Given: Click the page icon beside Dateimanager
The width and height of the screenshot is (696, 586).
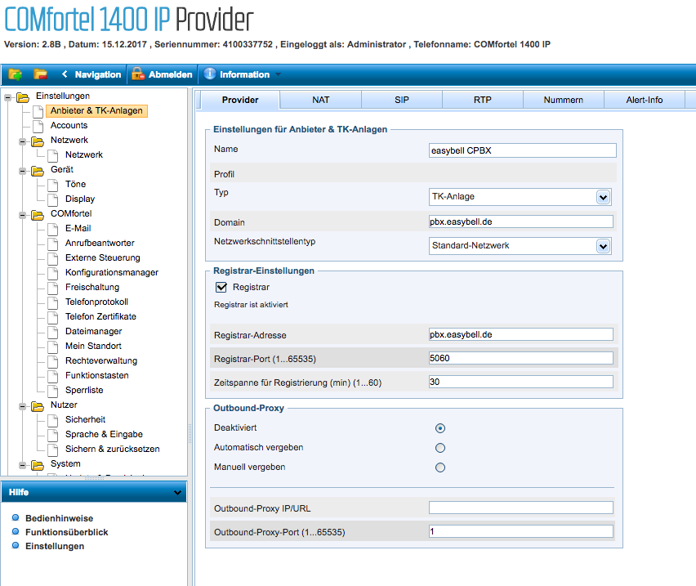Looking at the screenshot, I should point(53,331).
